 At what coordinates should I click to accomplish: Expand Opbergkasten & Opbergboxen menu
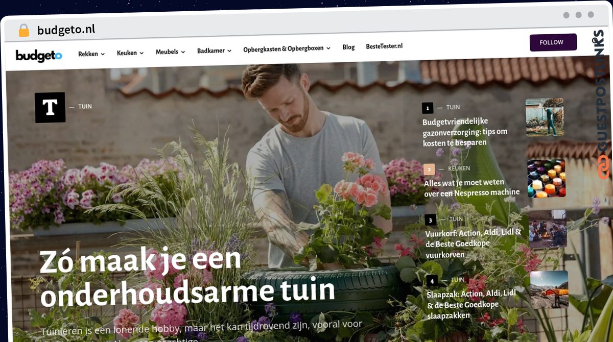coord(287,48)
